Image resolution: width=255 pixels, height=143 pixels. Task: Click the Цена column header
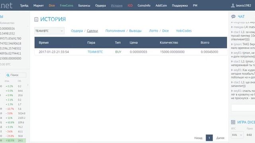click(x=133, y=43)
